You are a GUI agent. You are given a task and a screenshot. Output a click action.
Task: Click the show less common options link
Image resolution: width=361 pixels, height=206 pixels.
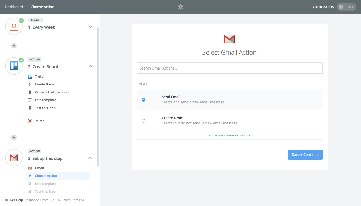[229, 135]
